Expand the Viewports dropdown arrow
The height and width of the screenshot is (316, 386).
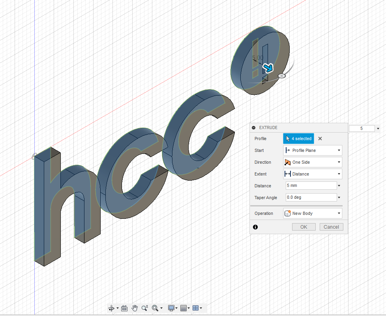pos(201,308)
